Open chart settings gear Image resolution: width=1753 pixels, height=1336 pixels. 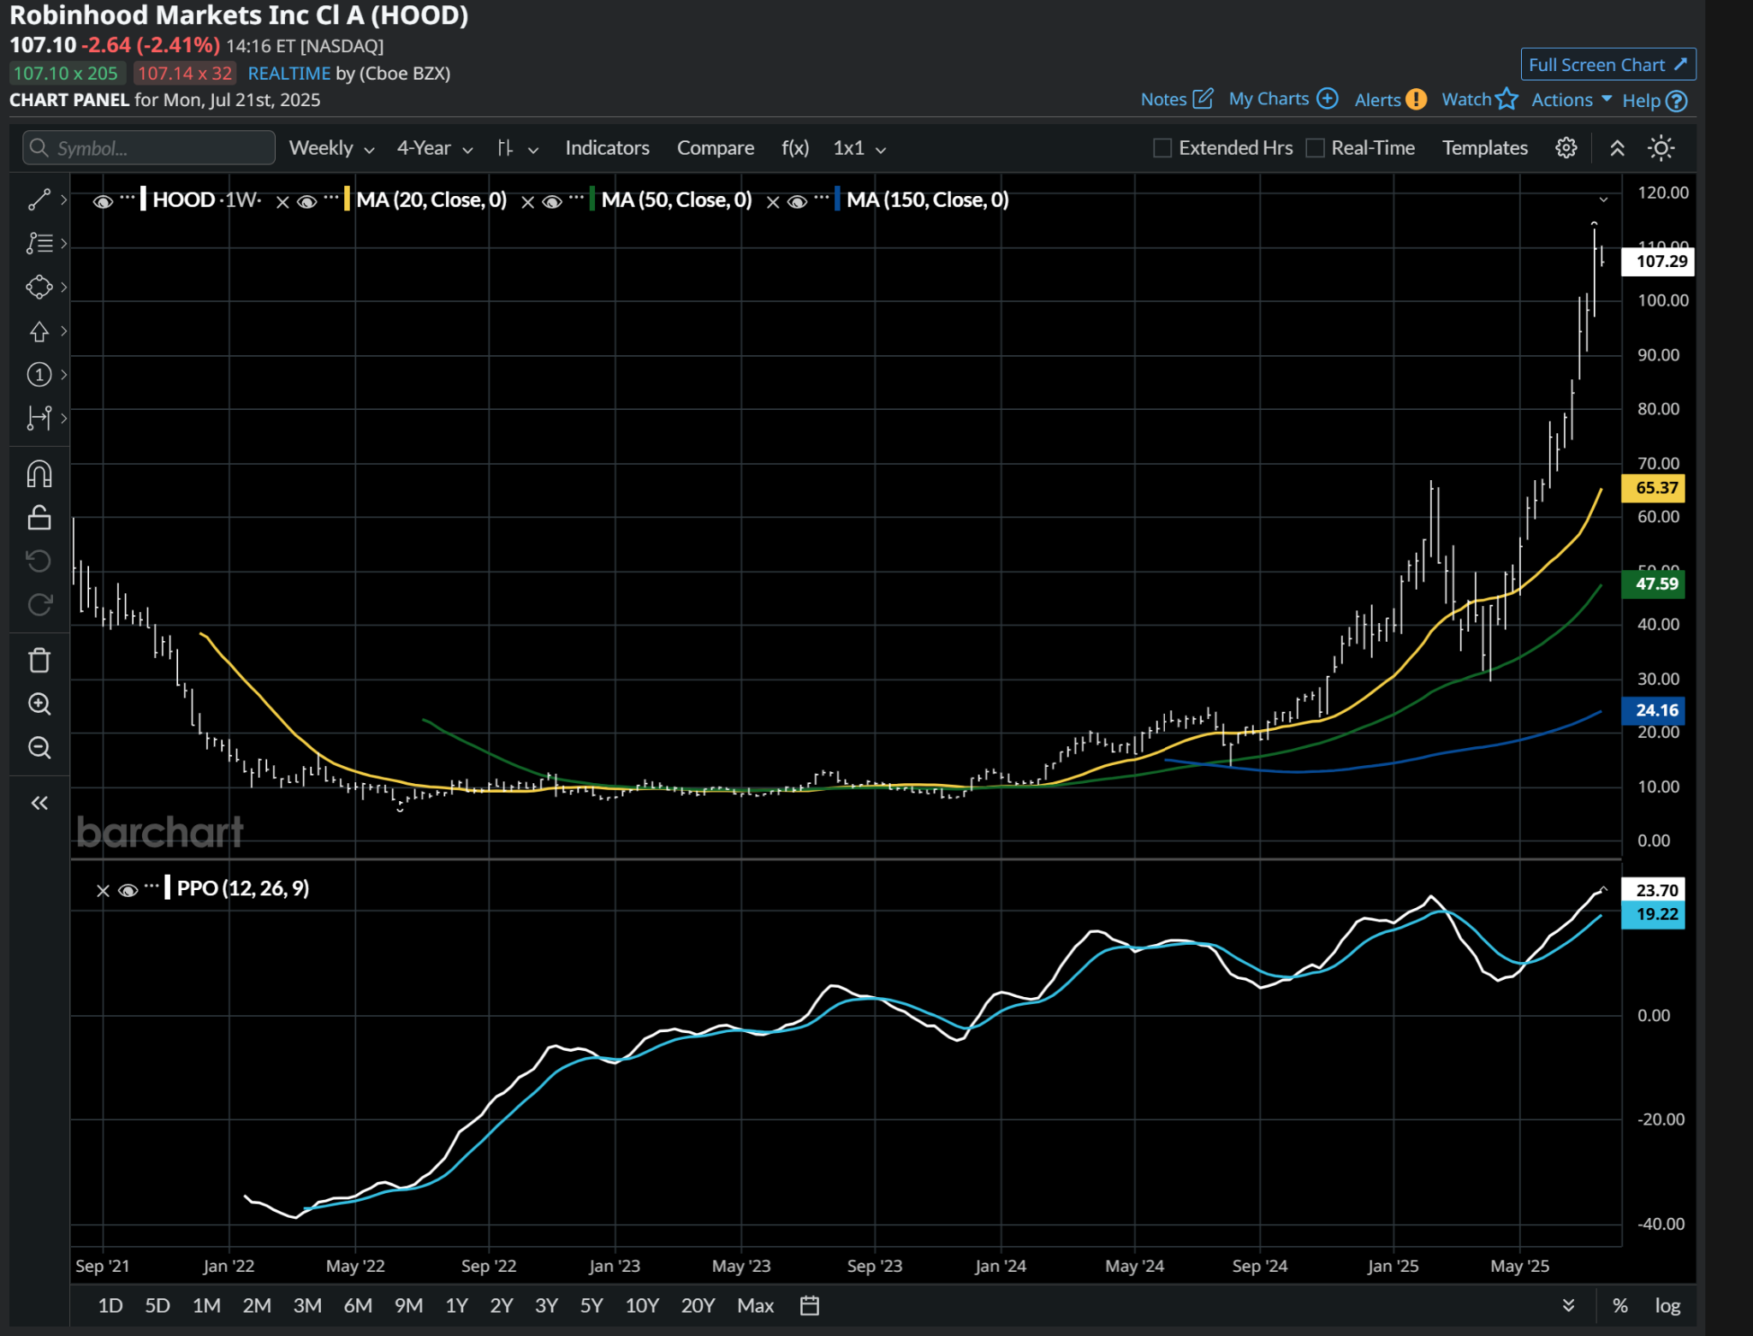point(1566,148)
